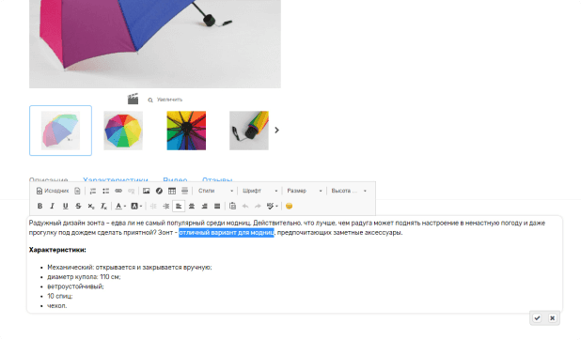Select the folded umbrella thumbnail
Image resolution: width=581 pixels, height=340 pixels.
coord(248,131)
